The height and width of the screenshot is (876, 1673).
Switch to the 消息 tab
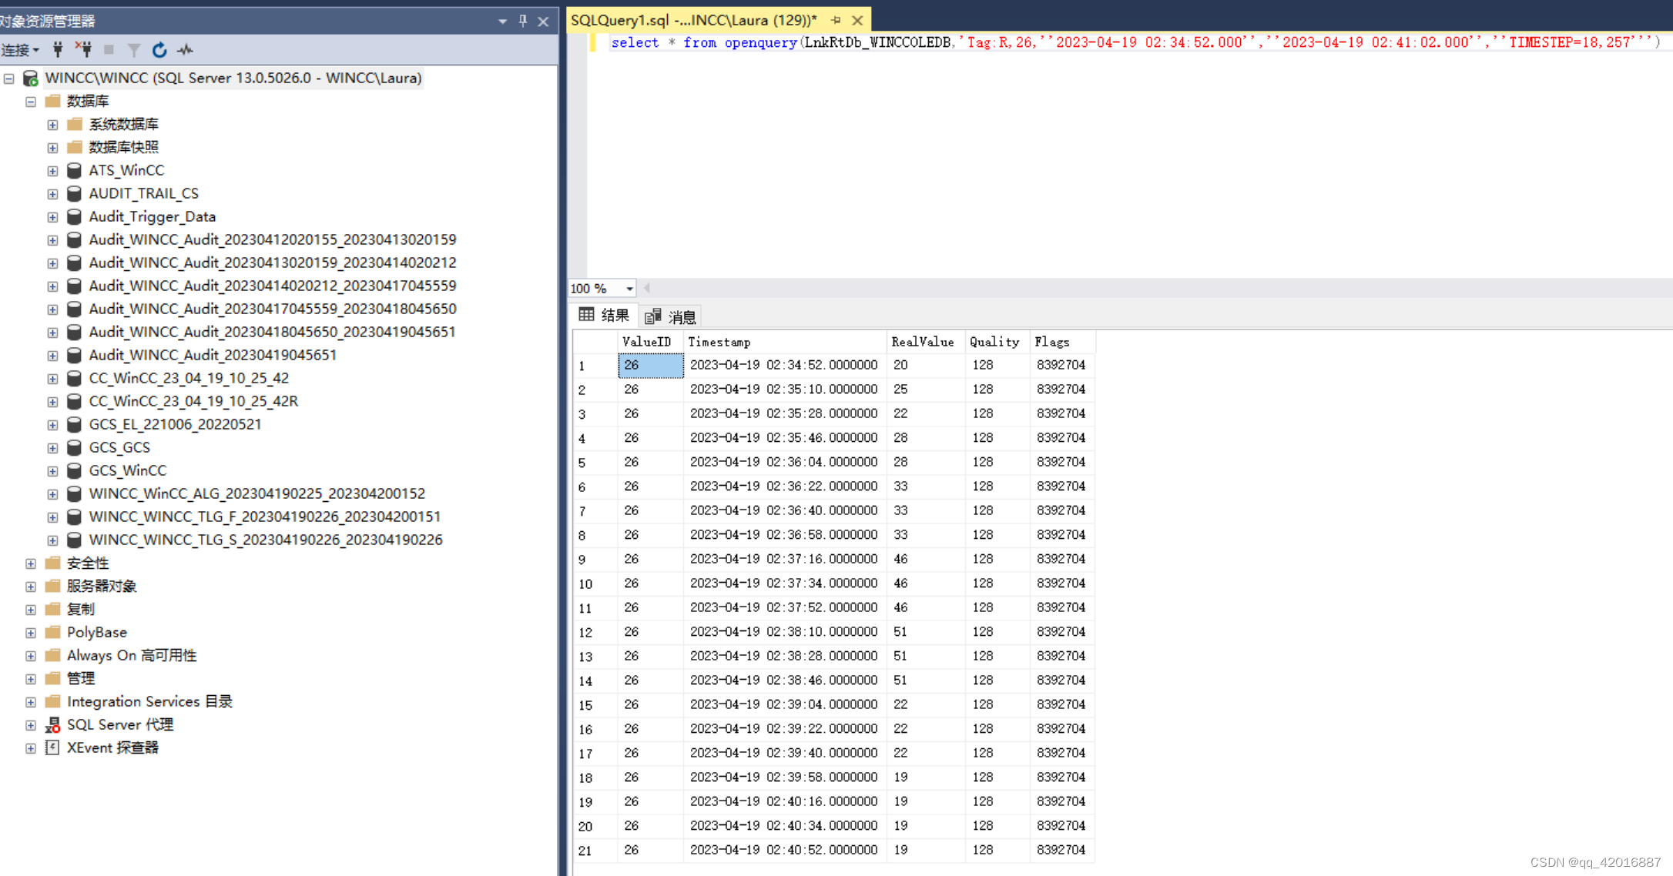point(672,316)
